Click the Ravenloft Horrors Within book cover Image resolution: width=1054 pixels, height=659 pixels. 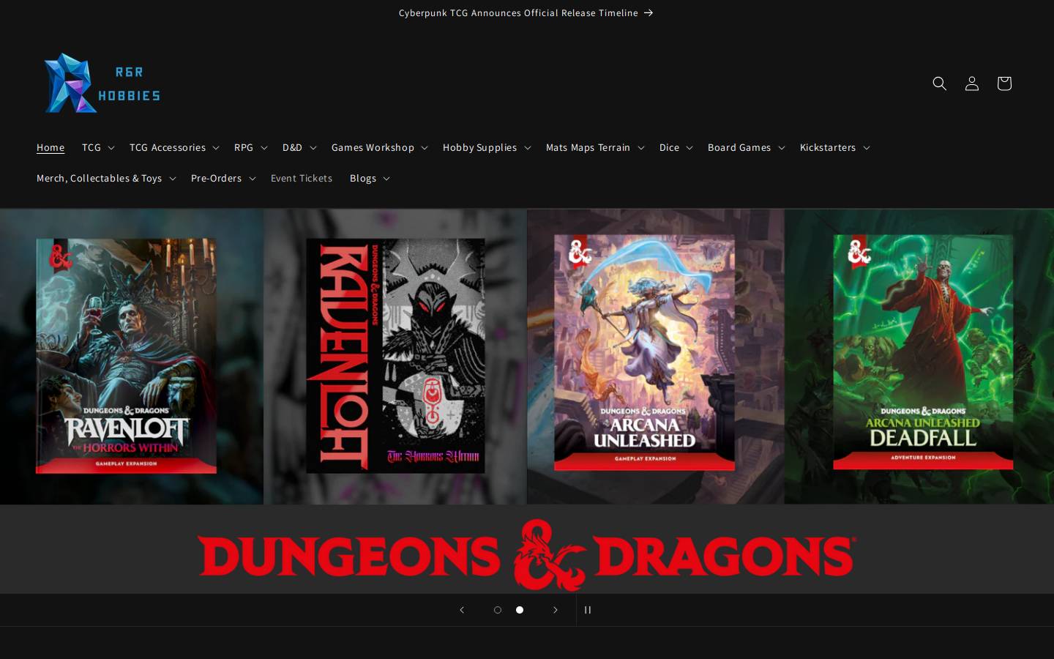click(126, 356)
